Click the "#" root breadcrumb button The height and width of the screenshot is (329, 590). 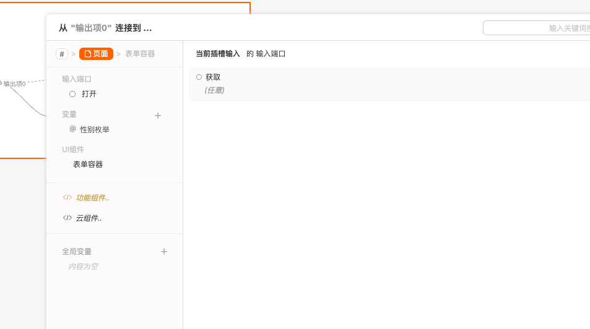62,54
